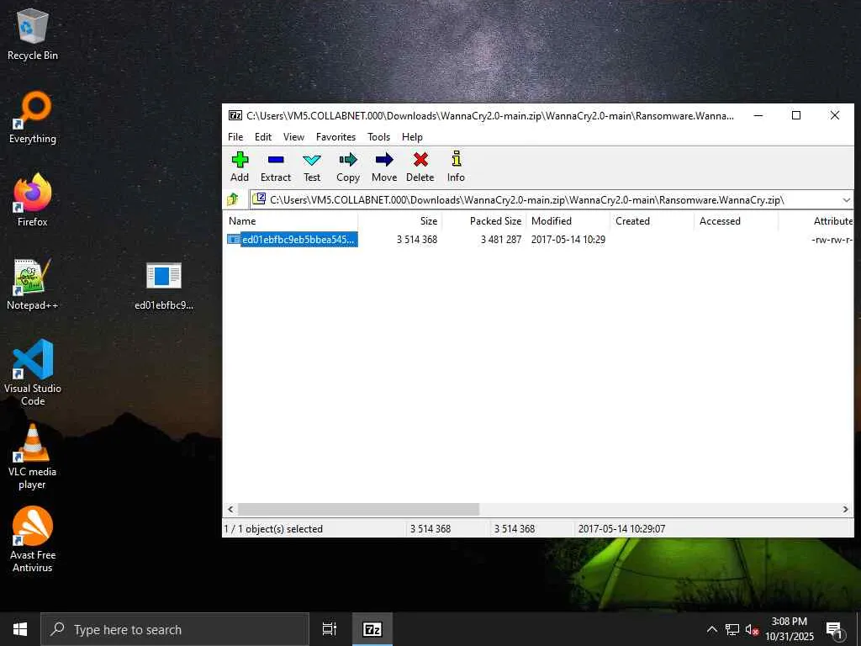The height and width of the screenshot is (646, 861).
Task: Open Task View on the taskbar
Action: [330, 629]
